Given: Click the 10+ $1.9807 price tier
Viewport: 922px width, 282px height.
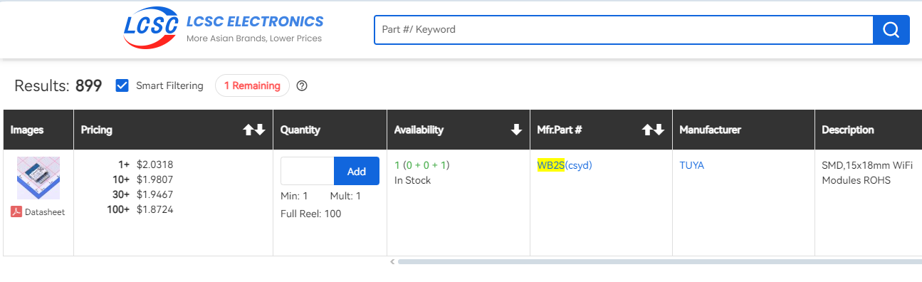Looking at the screenshot, I should tap(142, 179).
